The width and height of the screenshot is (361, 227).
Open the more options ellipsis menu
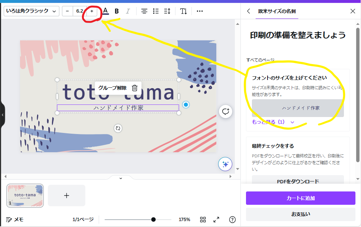pos(200,11)
